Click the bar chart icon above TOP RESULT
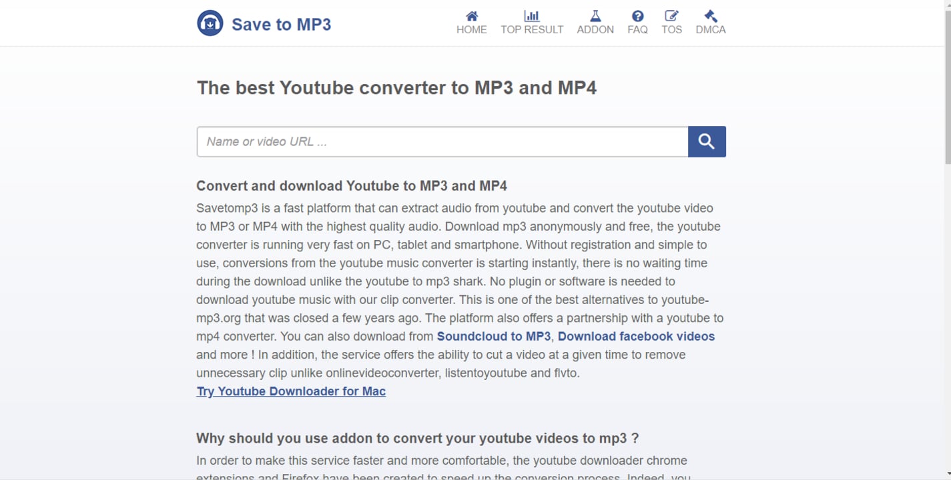This screenshot has height=480, width=951. pos(532,16)
